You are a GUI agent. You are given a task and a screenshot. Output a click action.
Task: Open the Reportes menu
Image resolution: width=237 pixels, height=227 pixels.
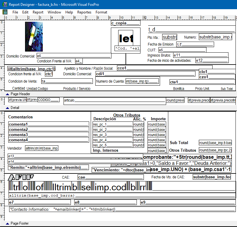coord(84,12)
